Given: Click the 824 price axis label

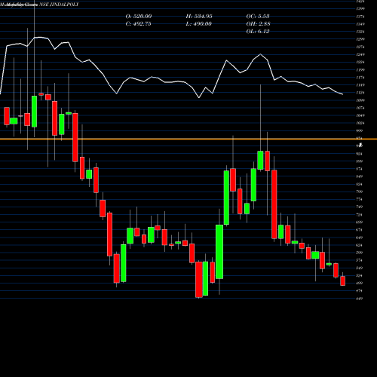Looking at the screenshot, I should coord(360,184).
